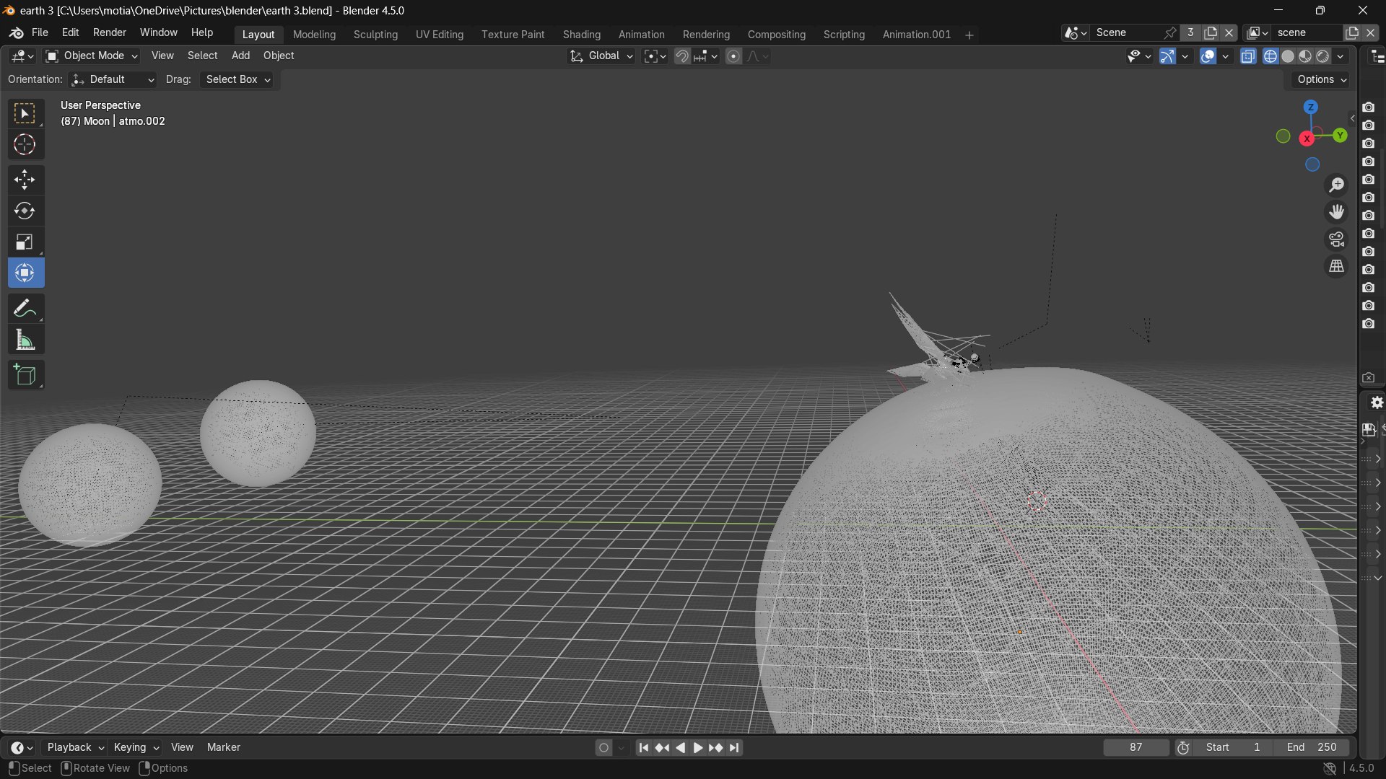1386x779 pixels.
Task: Open the Object Mode dropdown
Action: pyautogui.click(x=92, y=56)
